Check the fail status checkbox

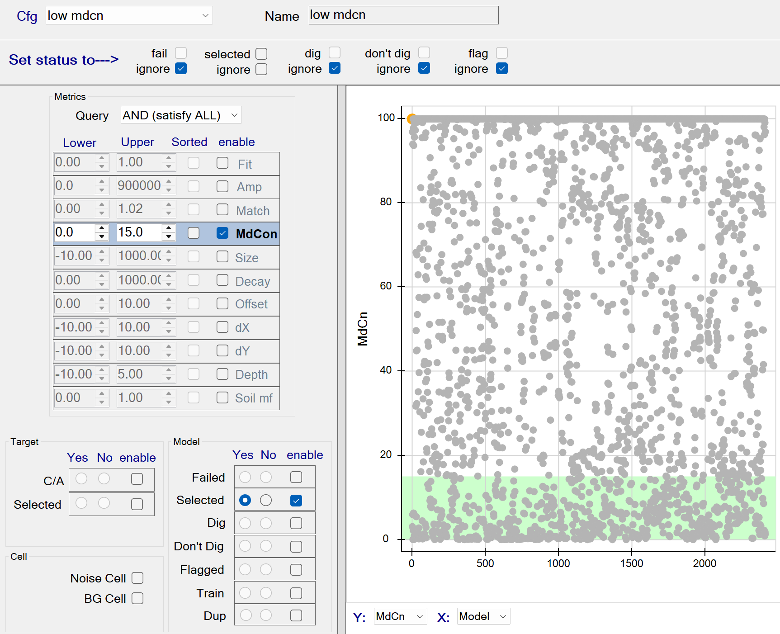[x=181, y=53]
